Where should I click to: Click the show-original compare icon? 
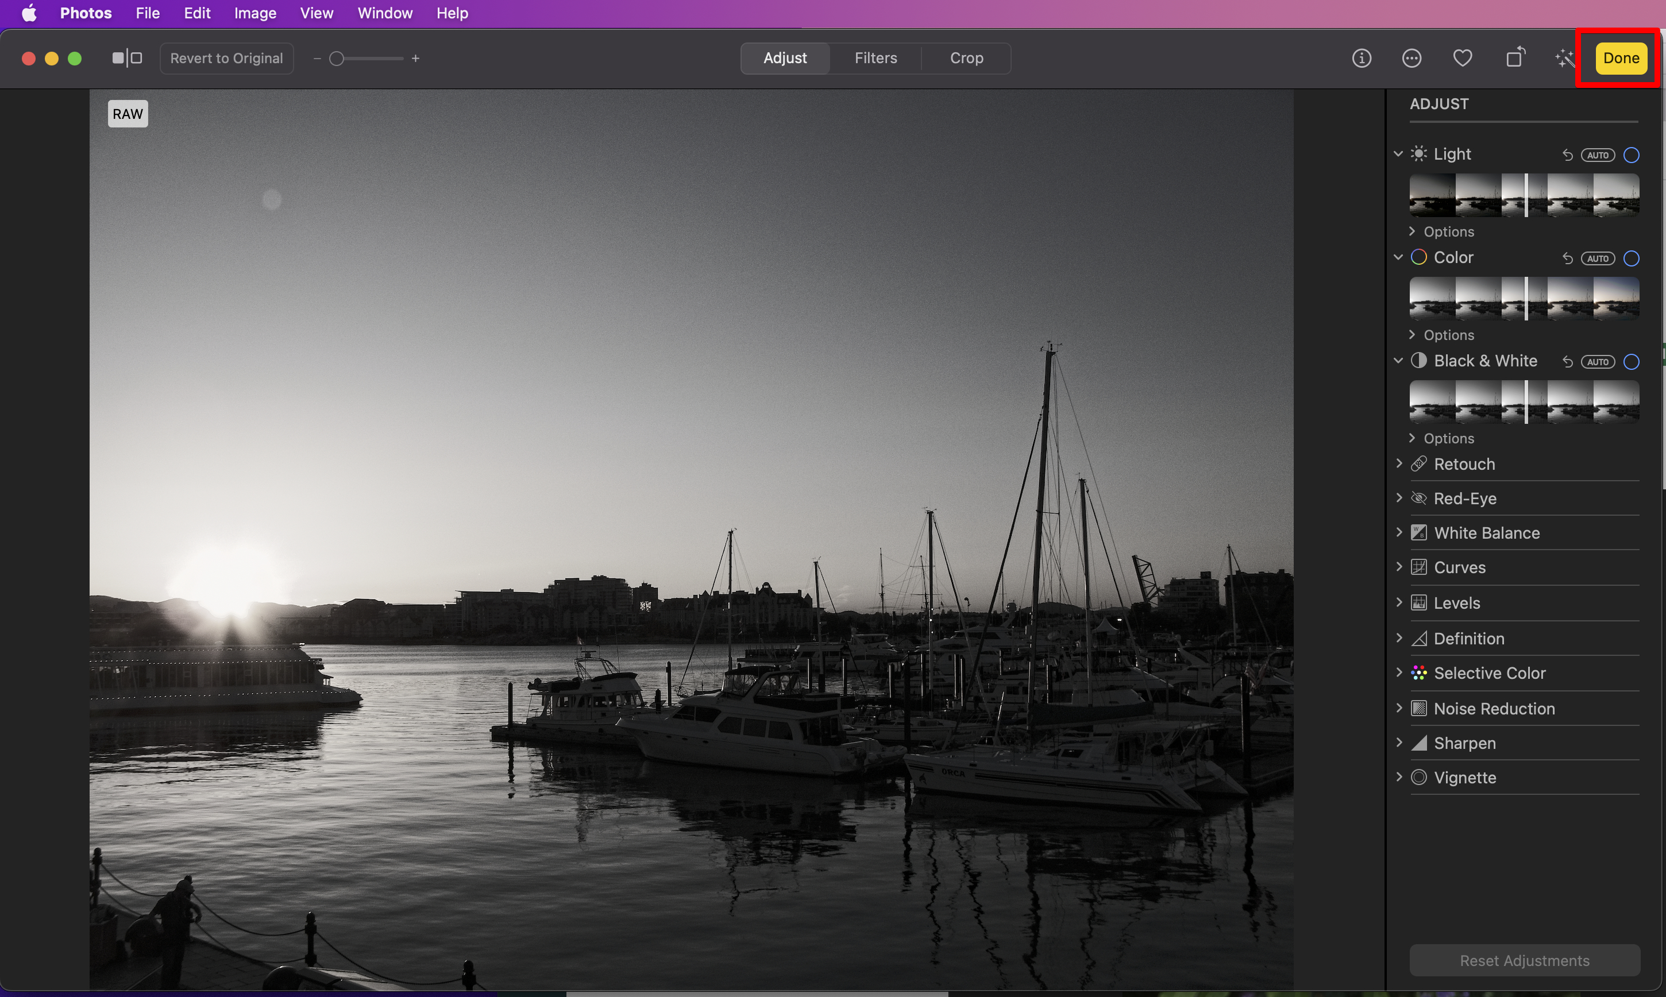(x=127, y=59)
